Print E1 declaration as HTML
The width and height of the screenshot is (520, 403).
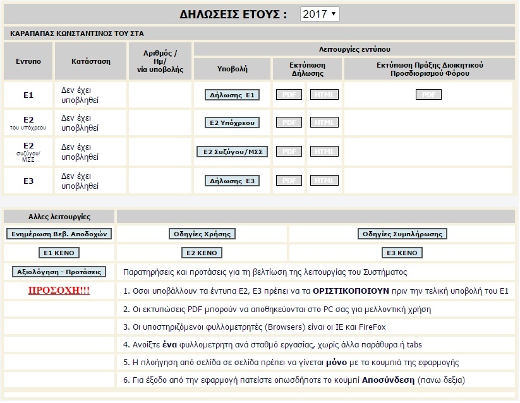pyautogui.click(x=324, y=95)
